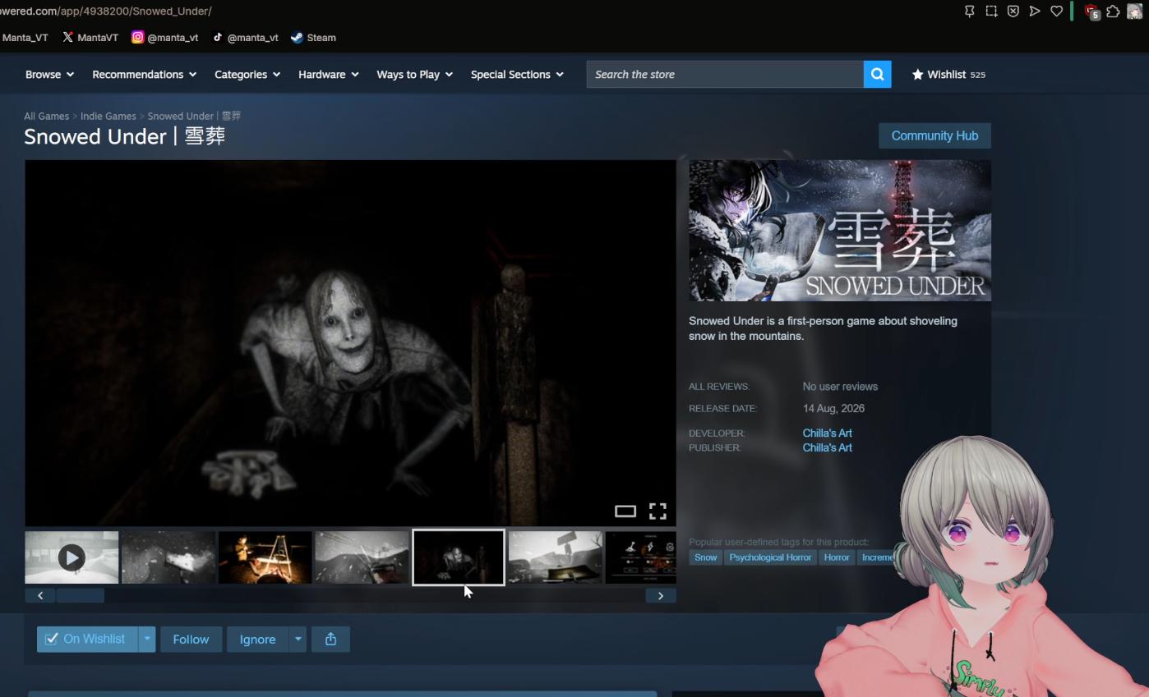This screenshot has width=1149, height=697.
Task: Click the Ignore button
Action: point(257,640)
